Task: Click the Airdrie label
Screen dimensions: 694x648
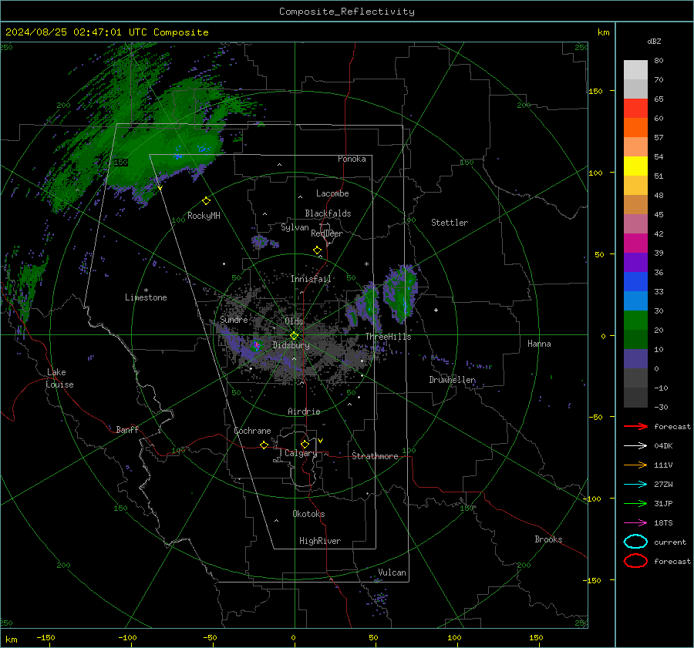Action: coord(304,411)
